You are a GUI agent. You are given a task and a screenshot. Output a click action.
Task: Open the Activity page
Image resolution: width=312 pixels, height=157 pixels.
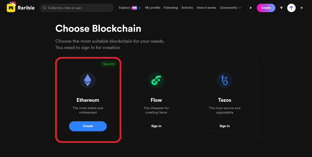[x=187, y=8]
